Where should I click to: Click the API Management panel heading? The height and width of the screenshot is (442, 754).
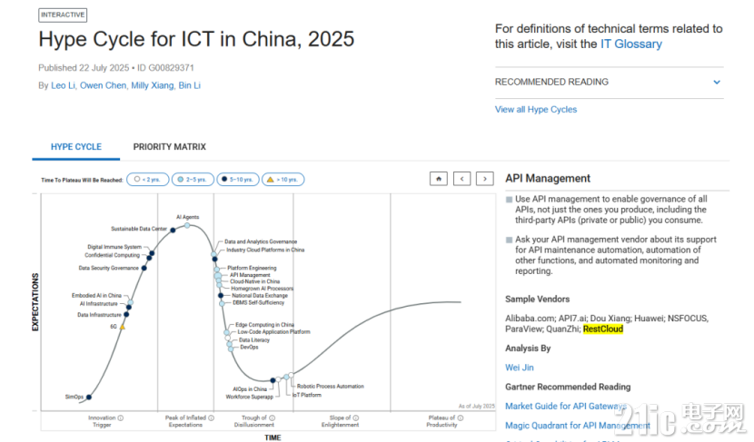(548, 178)
